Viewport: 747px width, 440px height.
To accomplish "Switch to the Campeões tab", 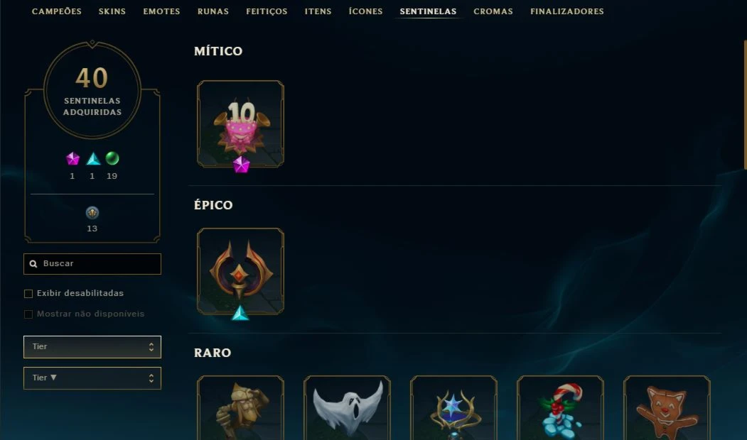I will pyautogui.click(x=57, y=11).
